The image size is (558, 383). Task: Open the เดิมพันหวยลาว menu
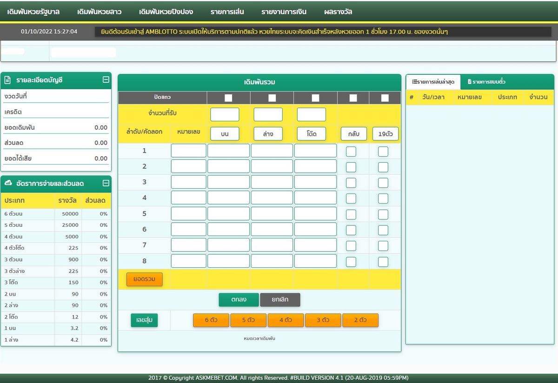tap(99, 12)
